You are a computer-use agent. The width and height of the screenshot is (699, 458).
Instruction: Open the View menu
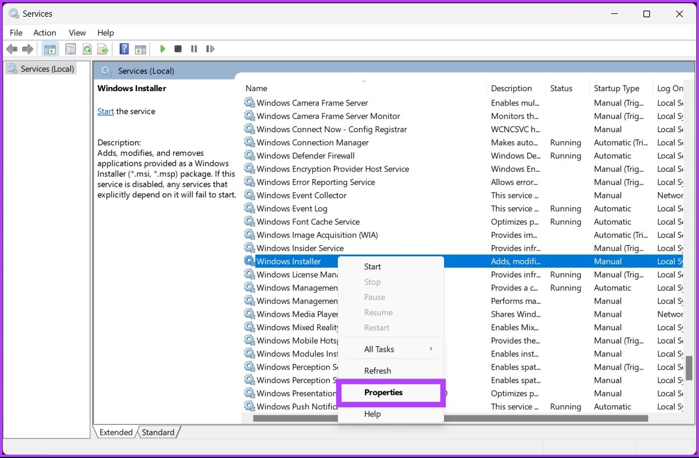(77, 33)
